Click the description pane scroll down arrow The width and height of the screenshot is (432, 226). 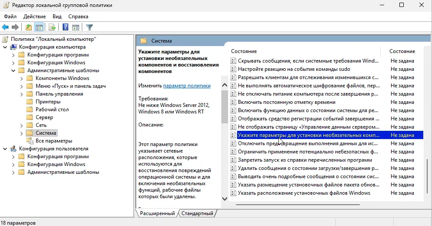224,199
